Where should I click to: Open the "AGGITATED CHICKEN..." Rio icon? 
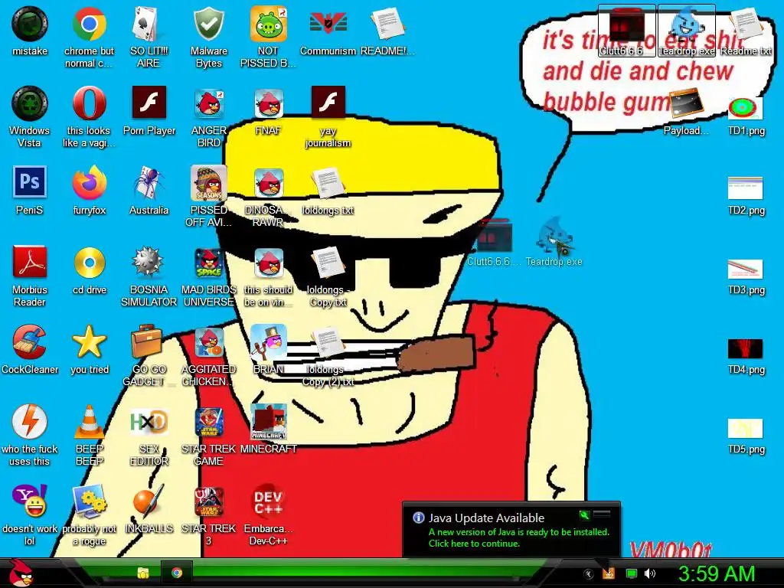point(208,355)
